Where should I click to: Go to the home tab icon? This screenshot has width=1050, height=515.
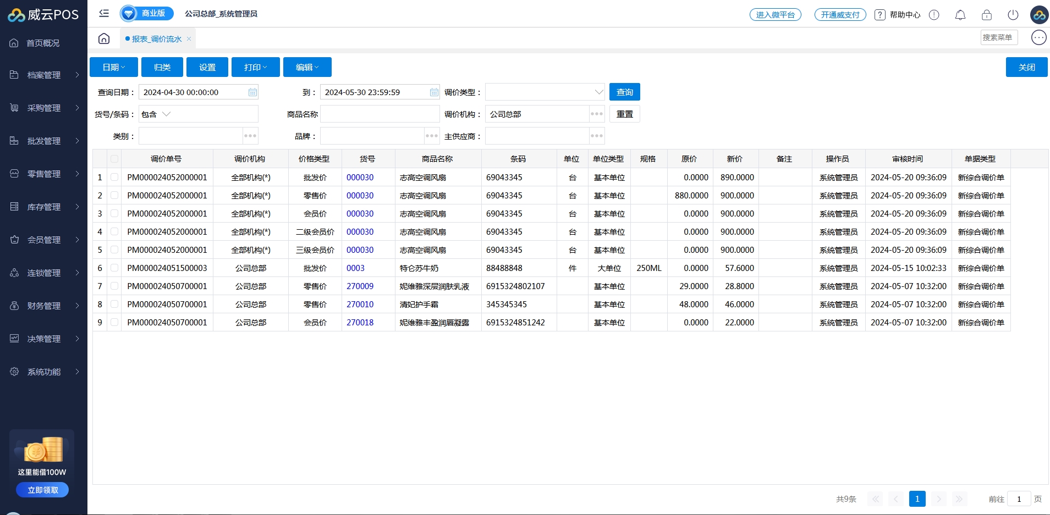tap(104, 38)
